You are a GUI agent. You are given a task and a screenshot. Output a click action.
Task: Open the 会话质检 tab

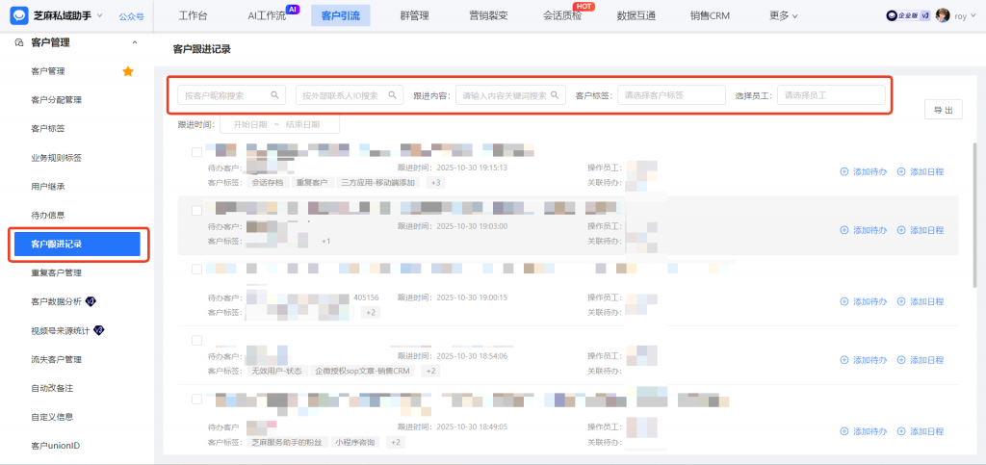point(562,16)
